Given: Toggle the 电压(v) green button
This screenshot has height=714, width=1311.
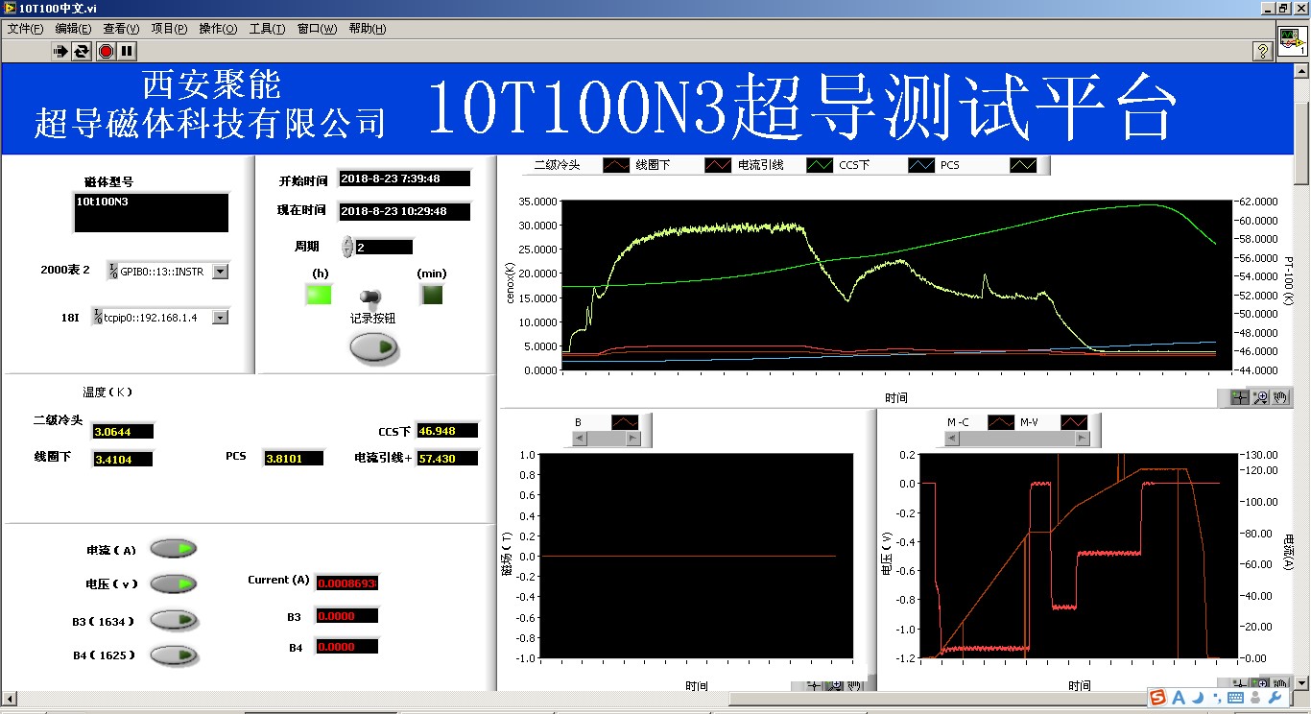Looking at the screenshot, I should tap(174, 583).
